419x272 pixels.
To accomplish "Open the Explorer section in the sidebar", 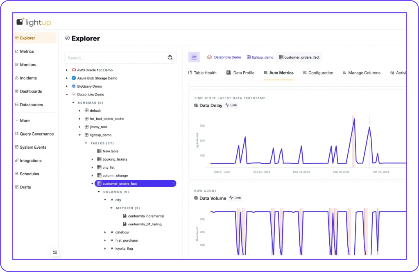I will point(29,37).
